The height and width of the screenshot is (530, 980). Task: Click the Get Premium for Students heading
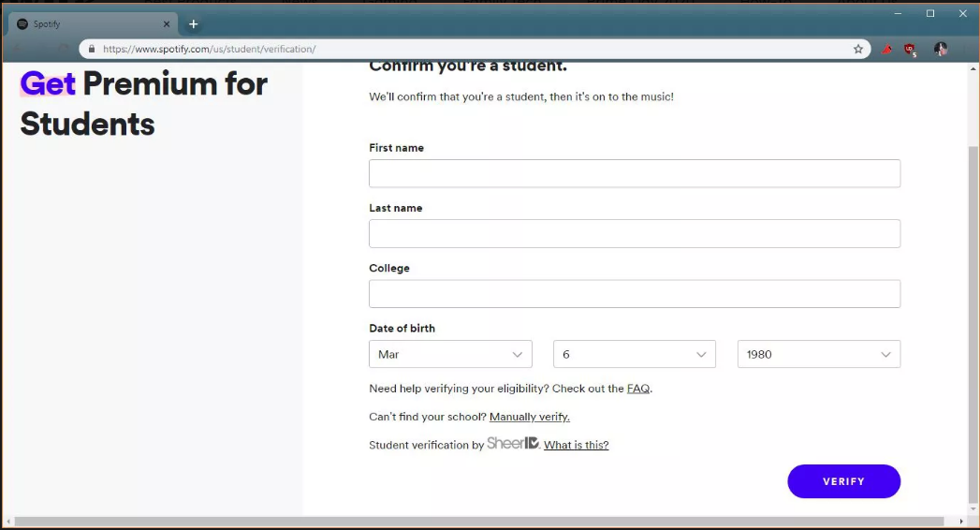pos(144,104)
